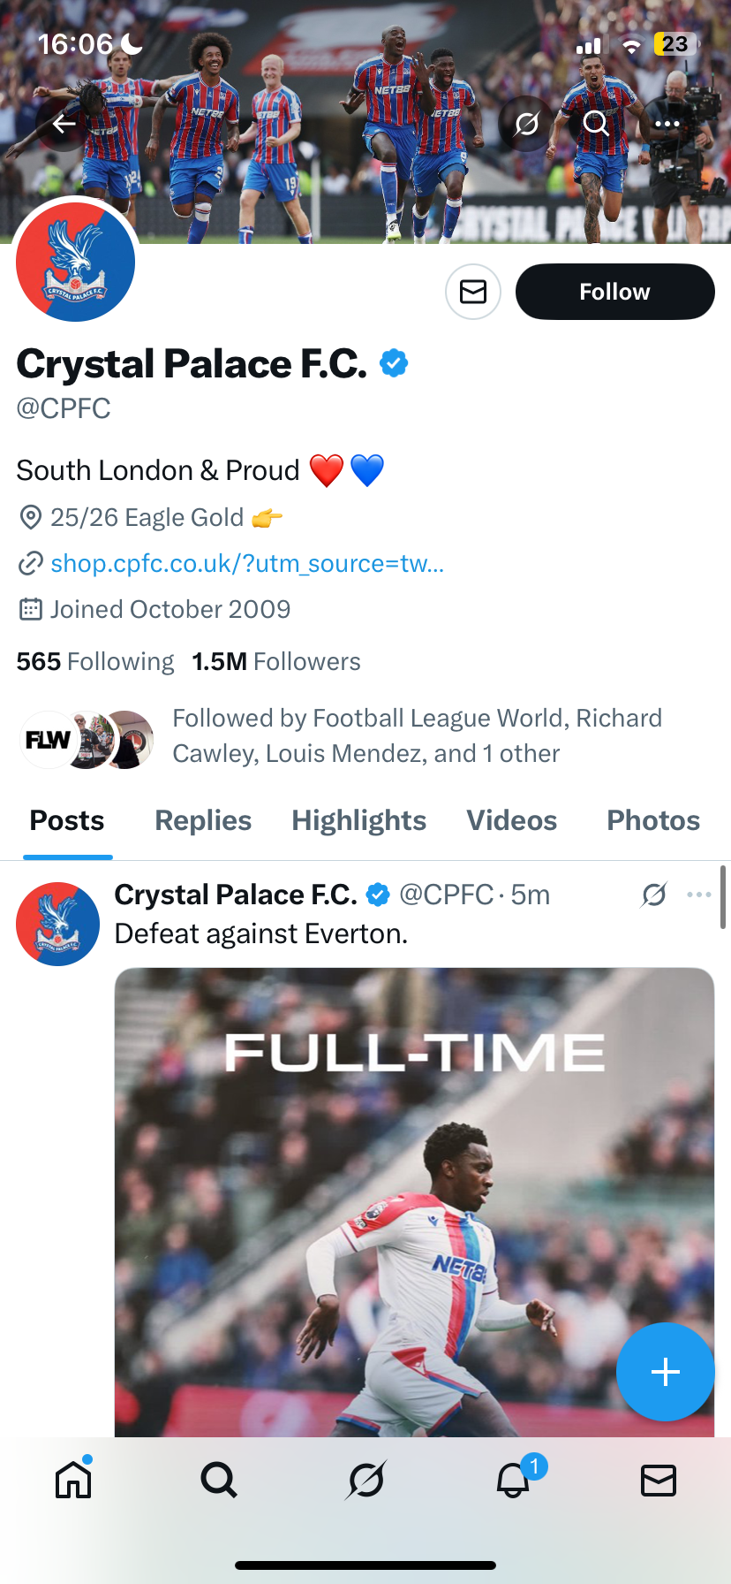Follow Crystal Palace F.C.

point(614,292)
